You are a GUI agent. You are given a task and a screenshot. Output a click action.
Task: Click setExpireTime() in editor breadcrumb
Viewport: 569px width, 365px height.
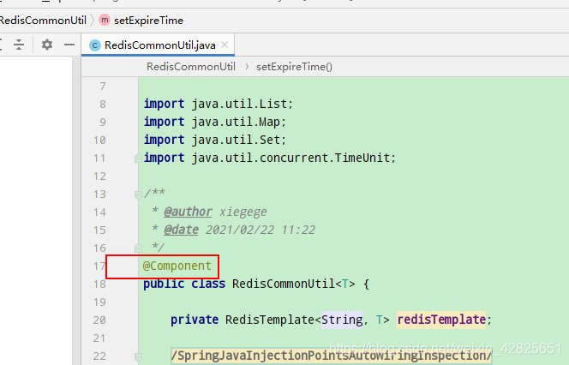coord(294,67)
